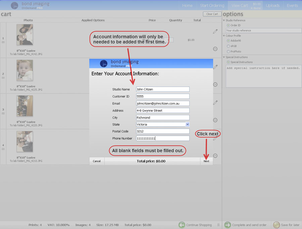Click the green Continue Shopping arrow icon
302x229 pixels.
coord(182,225)
